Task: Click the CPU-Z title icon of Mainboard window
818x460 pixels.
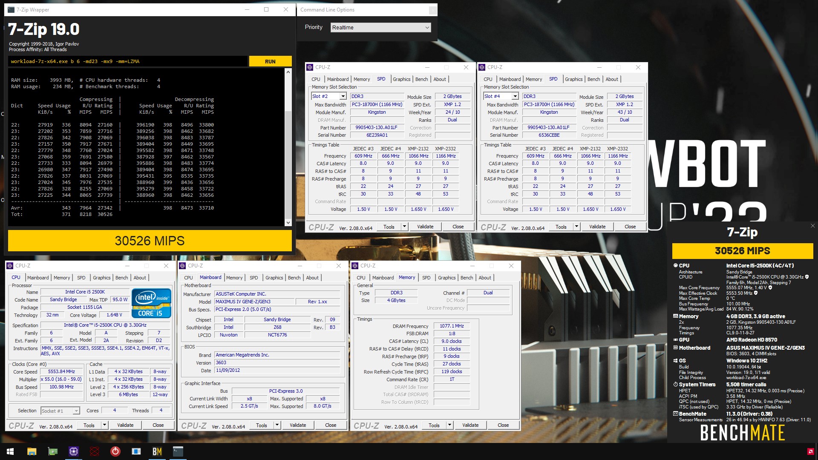Action: click(x=182, y=266)
